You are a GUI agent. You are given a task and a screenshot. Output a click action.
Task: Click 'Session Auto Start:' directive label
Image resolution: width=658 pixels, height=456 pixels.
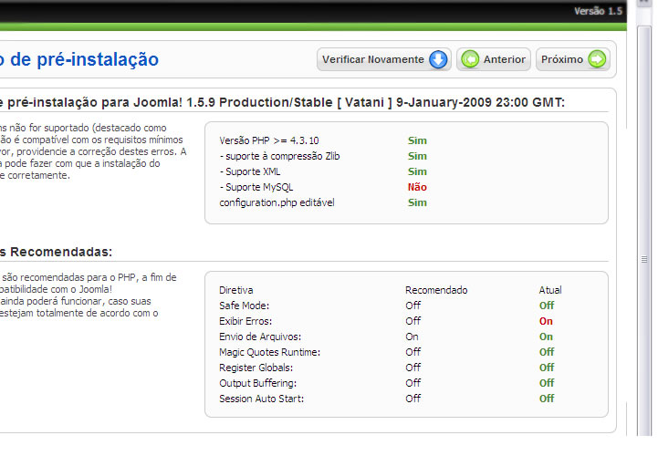[x=261, y=399]
